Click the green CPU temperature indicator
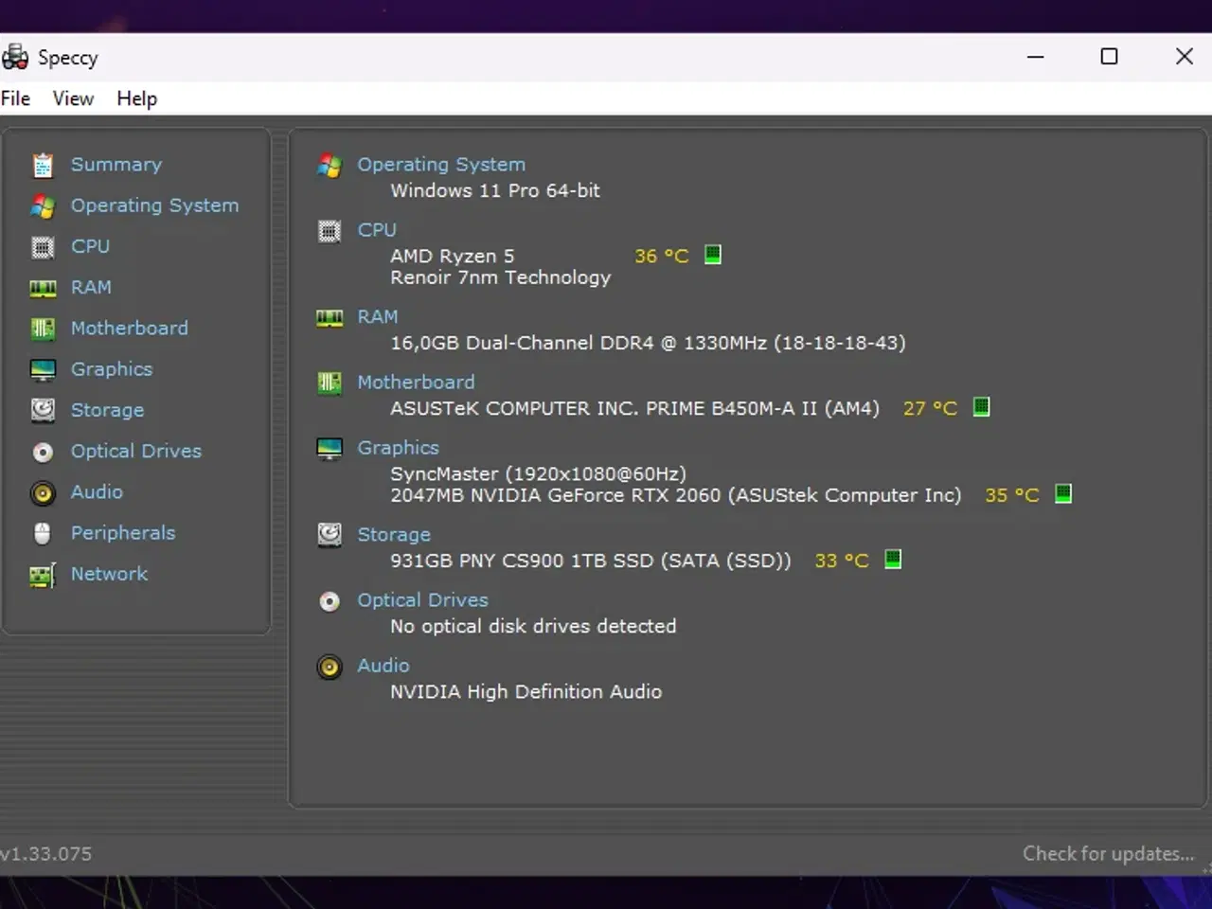 [713, 255]
